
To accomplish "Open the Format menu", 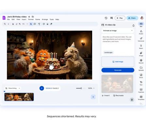I will pos(31,19).
